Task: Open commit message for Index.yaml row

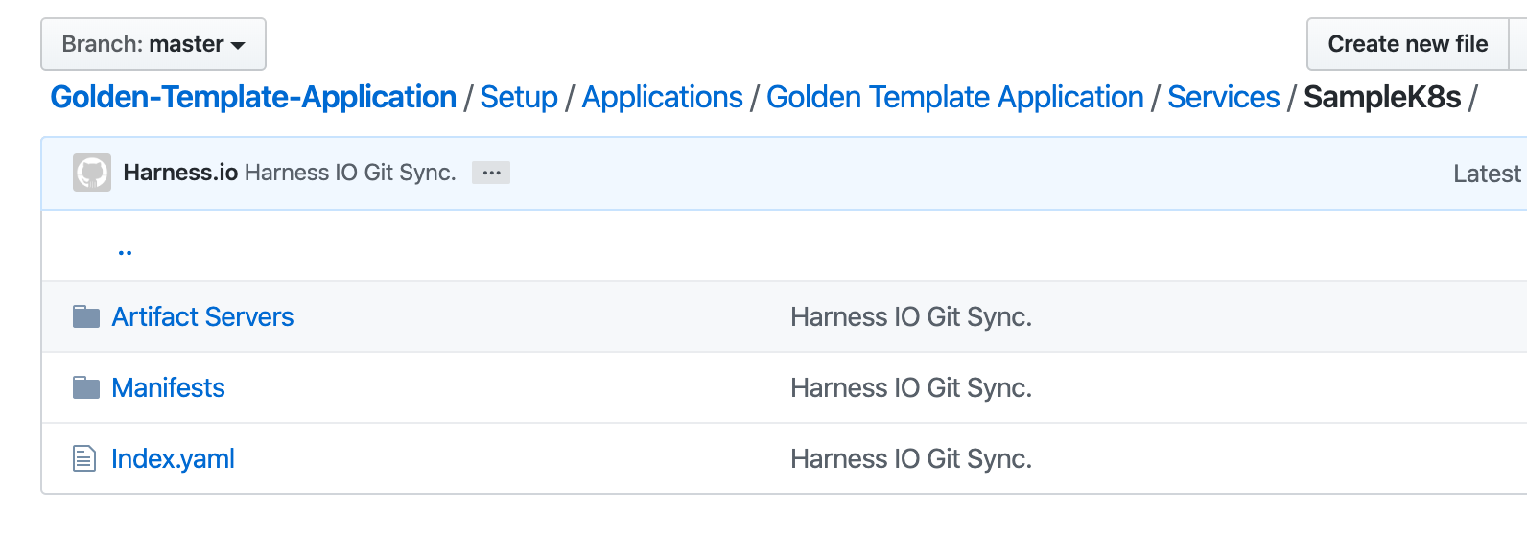Action: tap(911, 458)
